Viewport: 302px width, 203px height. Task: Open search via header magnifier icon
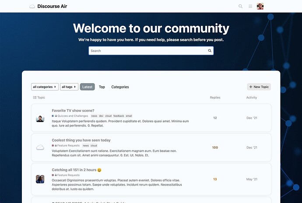(240, 7)
